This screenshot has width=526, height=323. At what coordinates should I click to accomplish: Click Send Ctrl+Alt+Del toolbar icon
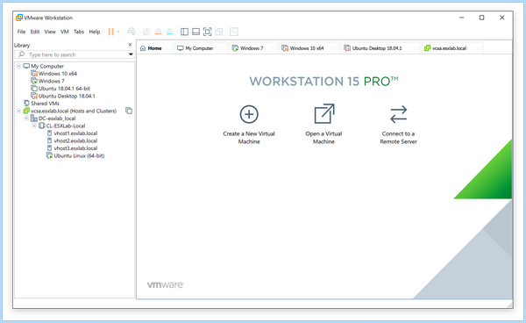click(131, 32)
